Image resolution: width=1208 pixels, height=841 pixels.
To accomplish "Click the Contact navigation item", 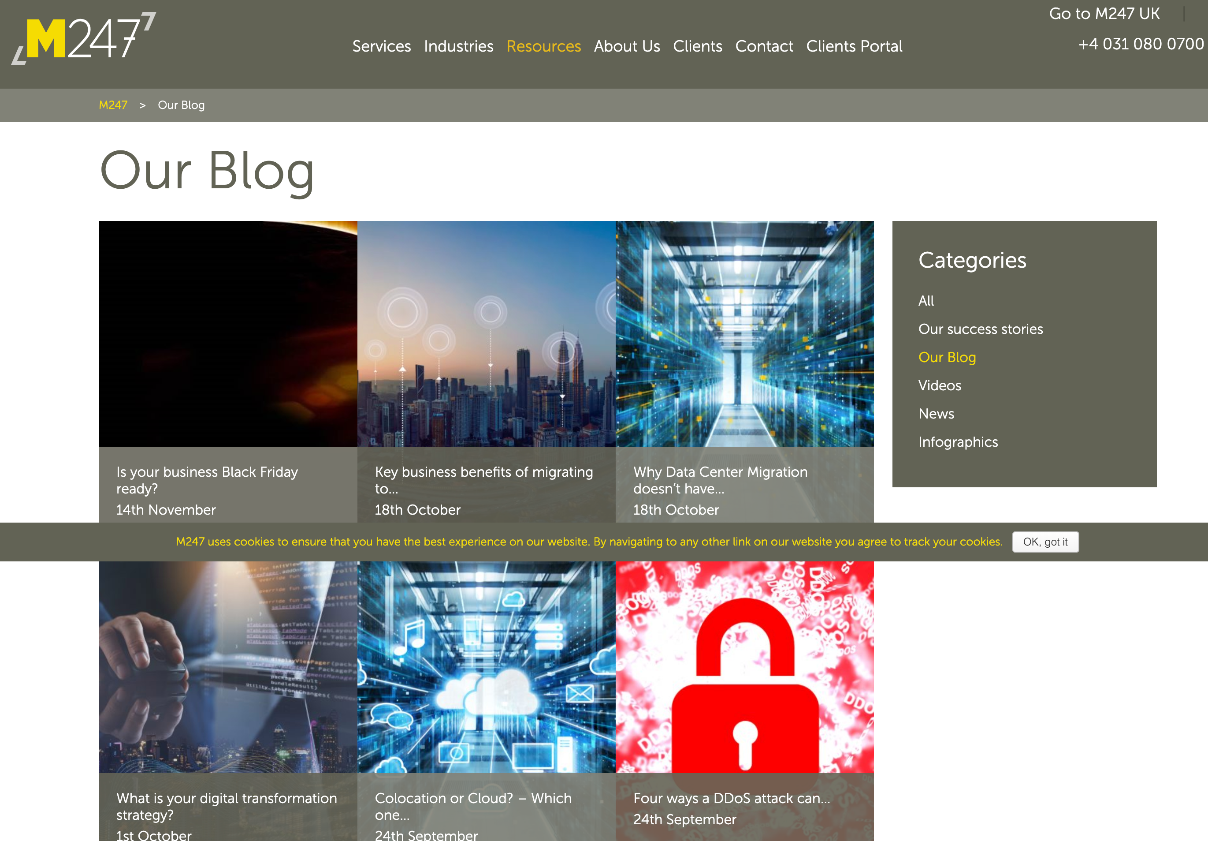I will point(764,46).
